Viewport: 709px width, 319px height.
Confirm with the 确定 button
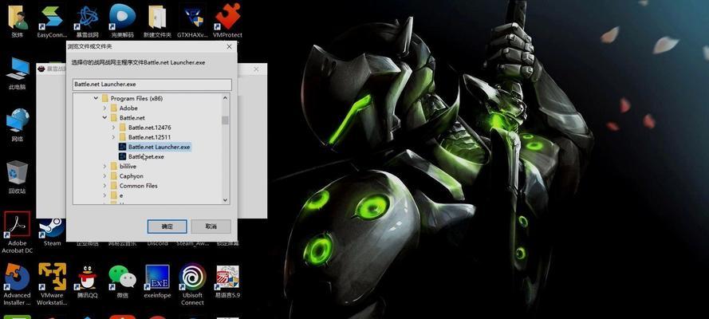click(167, 226)
